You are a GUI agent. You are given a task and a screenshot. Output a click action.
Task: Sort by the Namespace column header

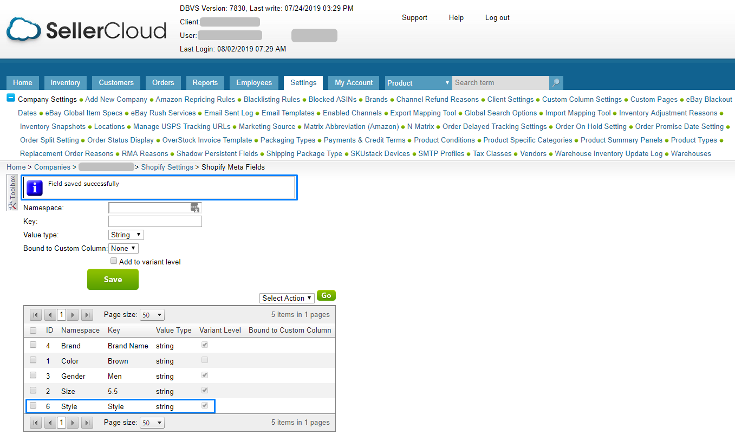tap(80, 330)
